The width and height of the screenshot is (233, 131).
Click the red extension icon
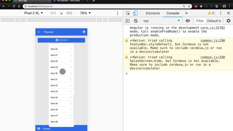(x=196, y=7)
